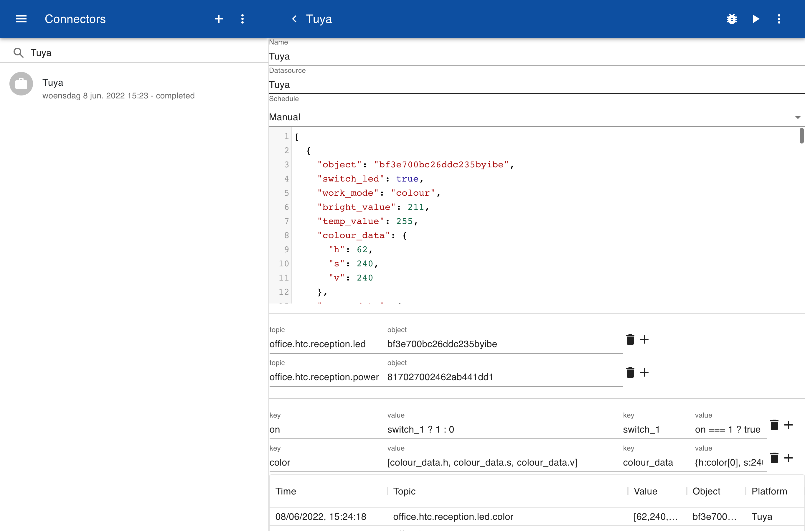Image resolution: width=805 pixels, height=531 pixels.
Task: Run the connector with play button
Action: click(x=756, y=19)
